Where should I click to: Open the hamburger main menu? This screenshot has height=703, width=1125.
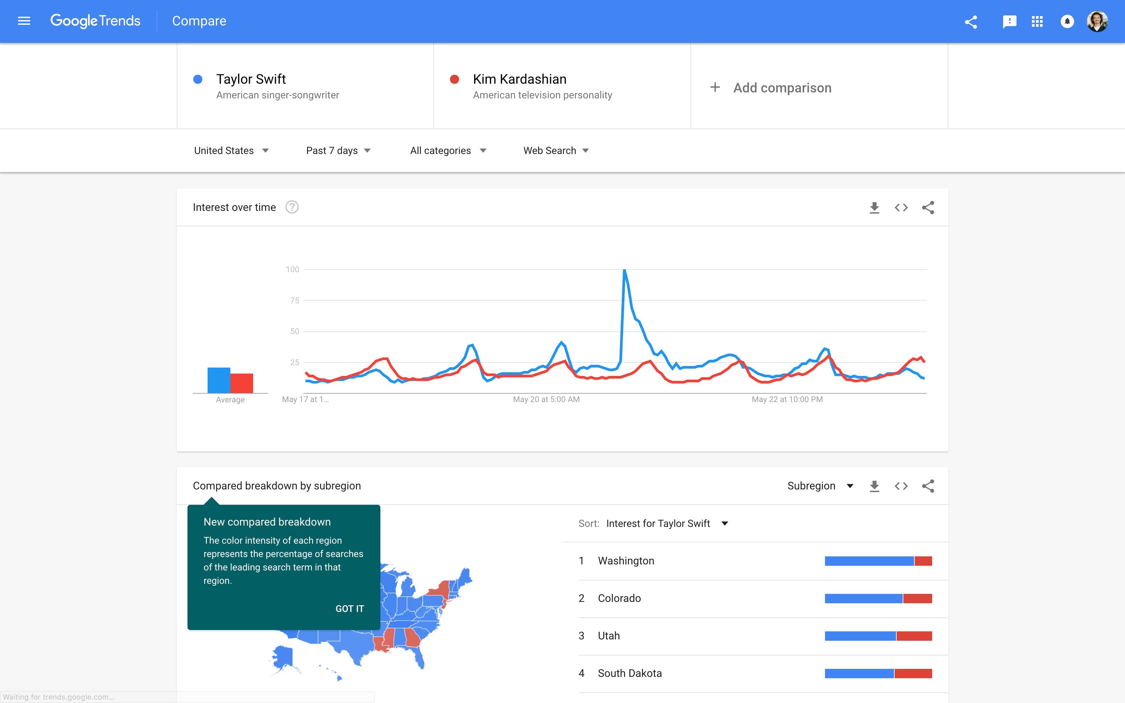coord(24,21)
